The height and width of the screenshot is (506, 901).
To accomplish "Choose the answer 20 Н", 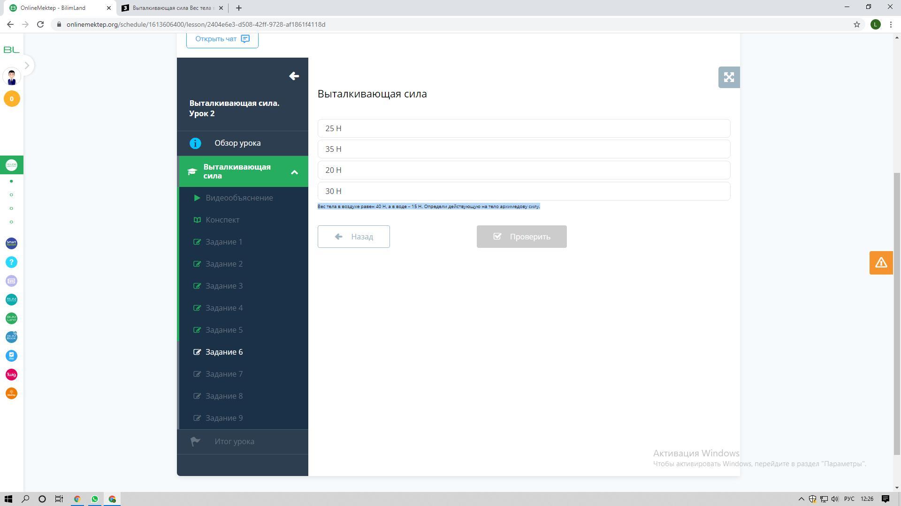I will click(x=524, y=170).
